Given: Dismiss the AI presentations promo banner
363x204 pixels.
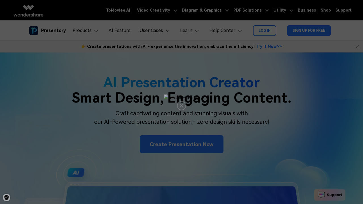Looking at the screenshot, I should [357, 46].
